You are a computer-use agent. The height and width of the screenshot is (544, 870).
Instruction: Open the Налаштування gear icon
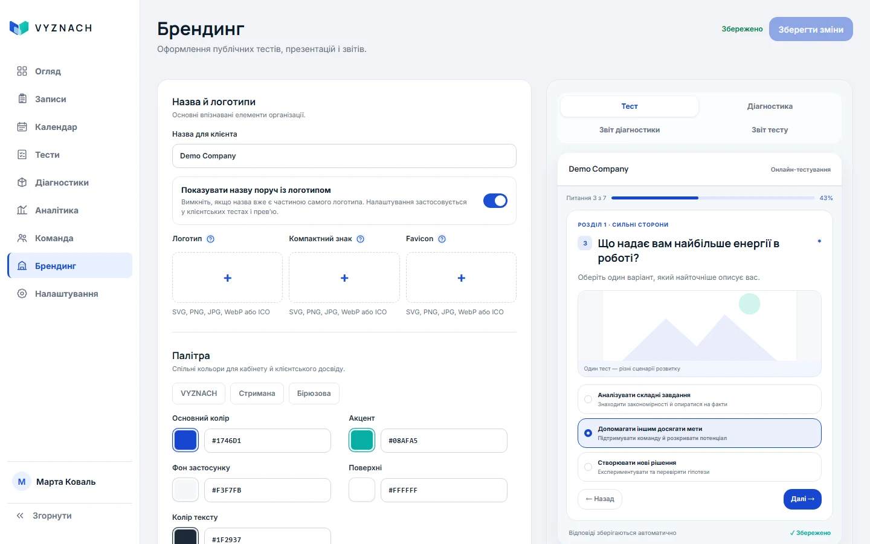[22, 294]
